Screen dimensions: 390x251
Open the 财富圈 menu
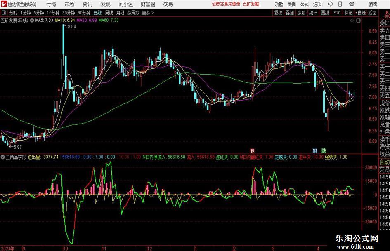pyautogui.click(x=148, y=4)
